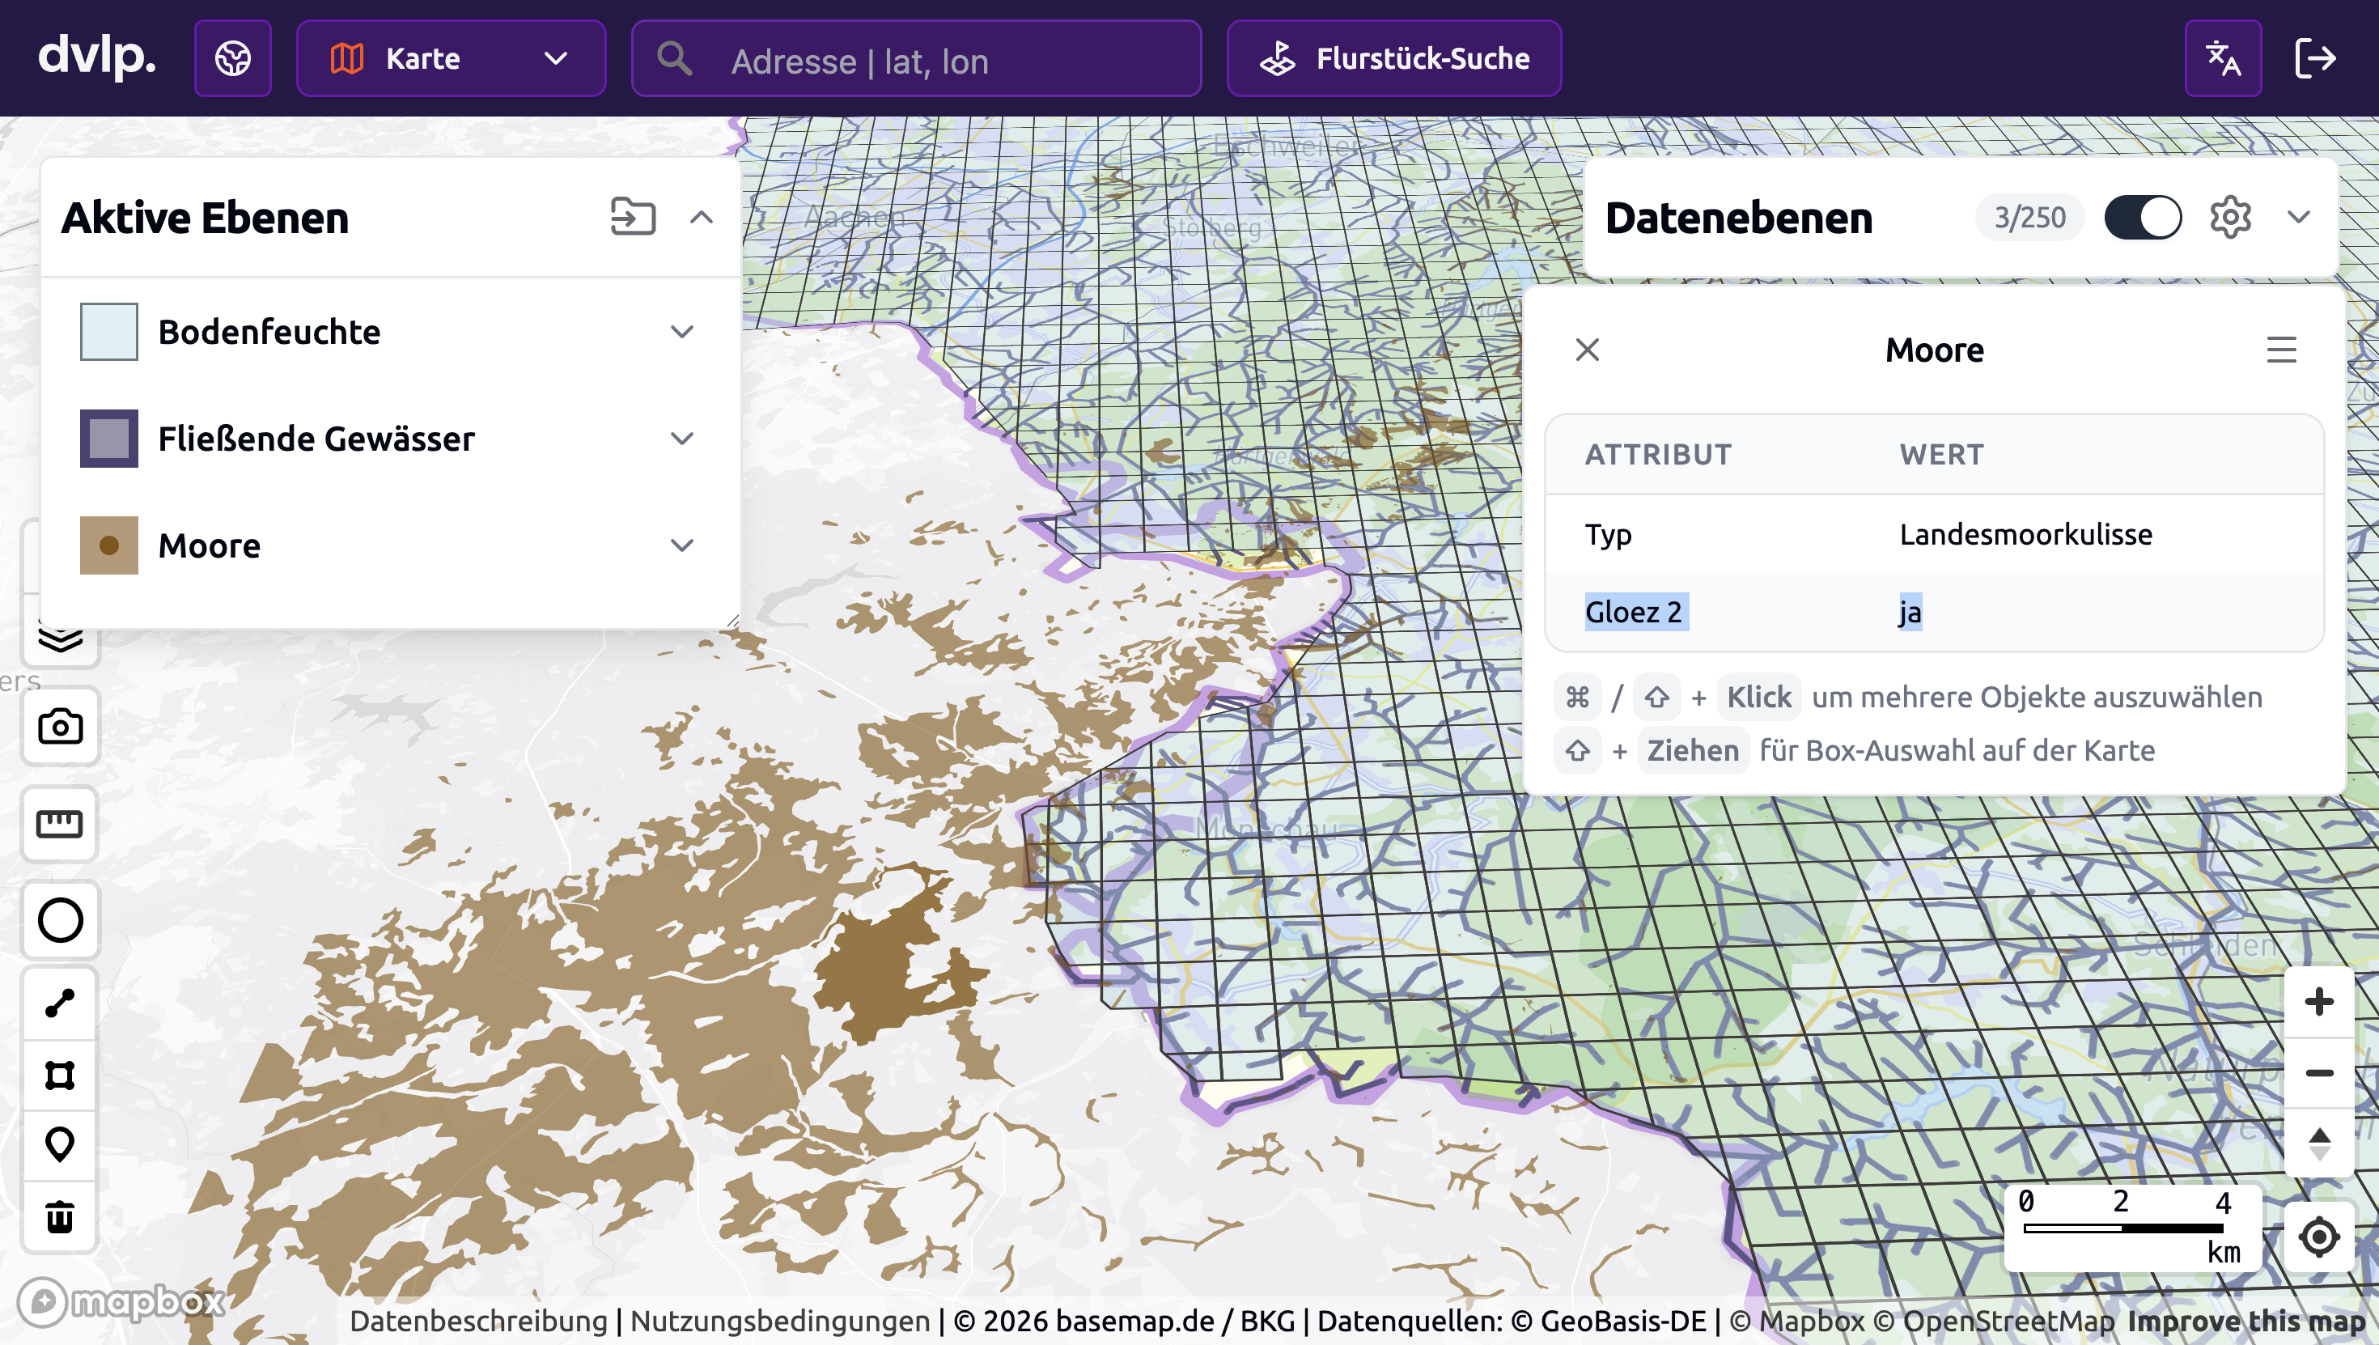Select the 'ja' value cell
2379x1345 pixels.
pyautogui.click(x=1910, y=612)
